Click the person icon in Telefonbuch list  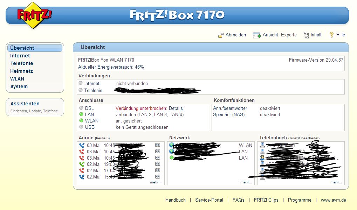262,157
